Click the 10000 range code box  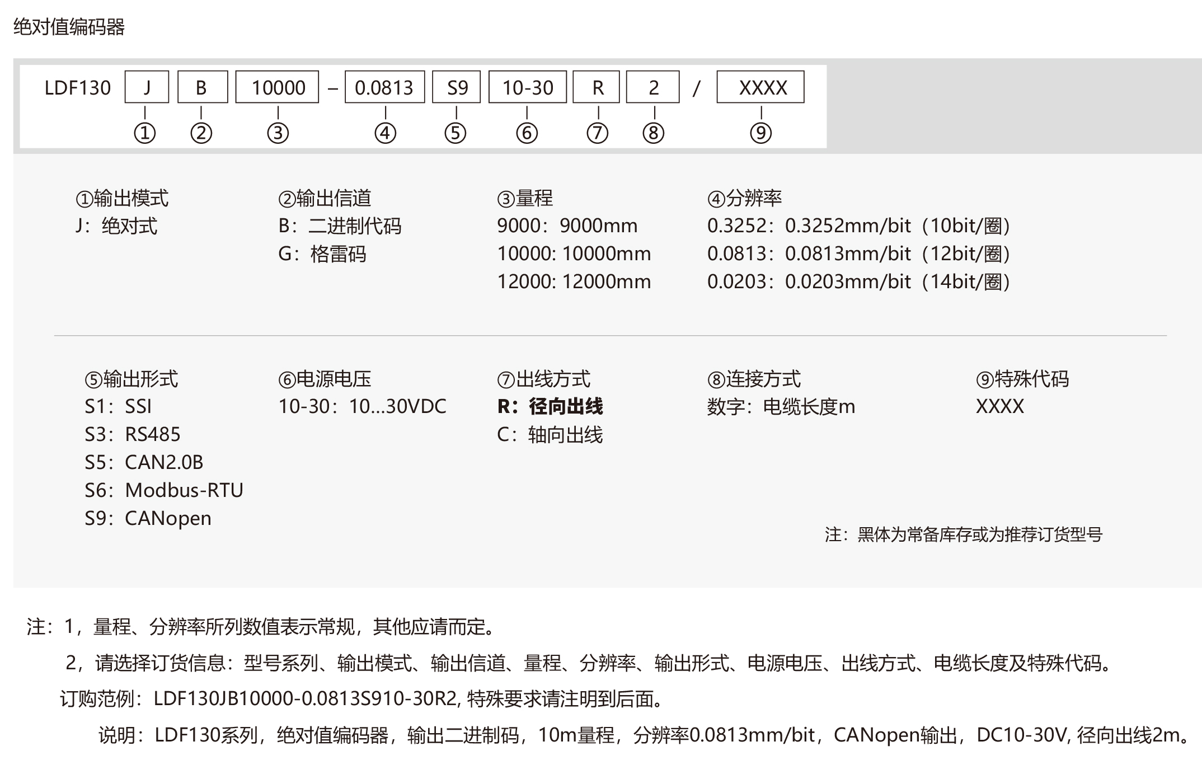[x=278, y=87]
